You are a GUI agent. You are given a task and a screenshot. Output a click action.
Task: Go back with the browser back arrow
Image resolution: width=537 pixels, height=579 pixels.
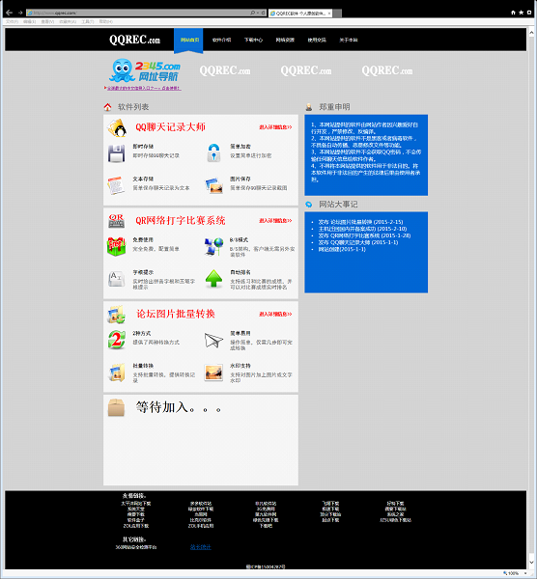[9, 13]
